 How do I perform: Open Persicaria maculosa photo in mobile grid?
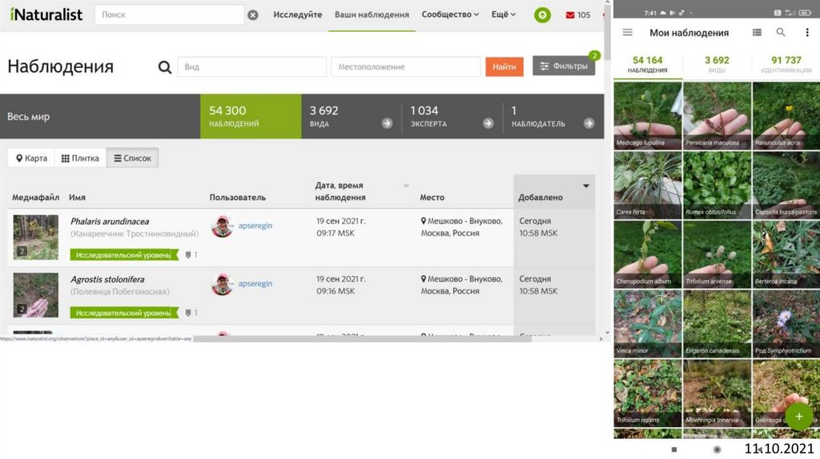[717, 116]
